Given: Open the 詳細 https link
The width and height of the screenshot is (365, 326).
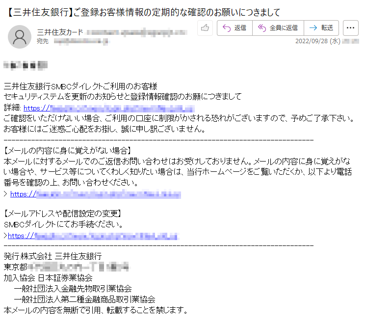Looking at the screenshot, I should 109,109.
